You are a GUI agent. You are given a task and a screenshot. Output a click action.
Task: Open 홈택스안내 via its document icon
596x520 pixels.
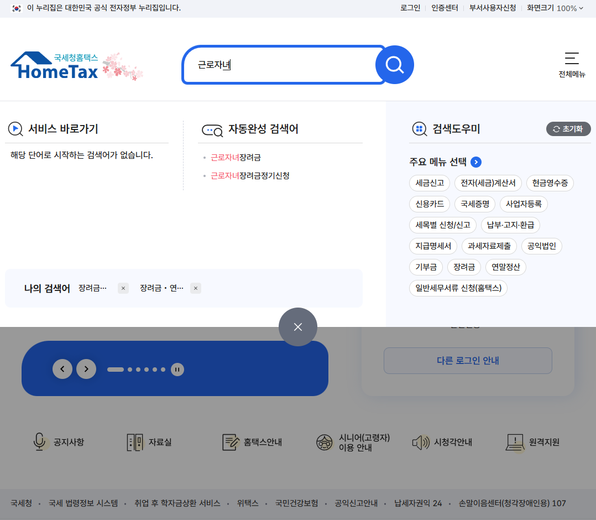coord(231,441)
